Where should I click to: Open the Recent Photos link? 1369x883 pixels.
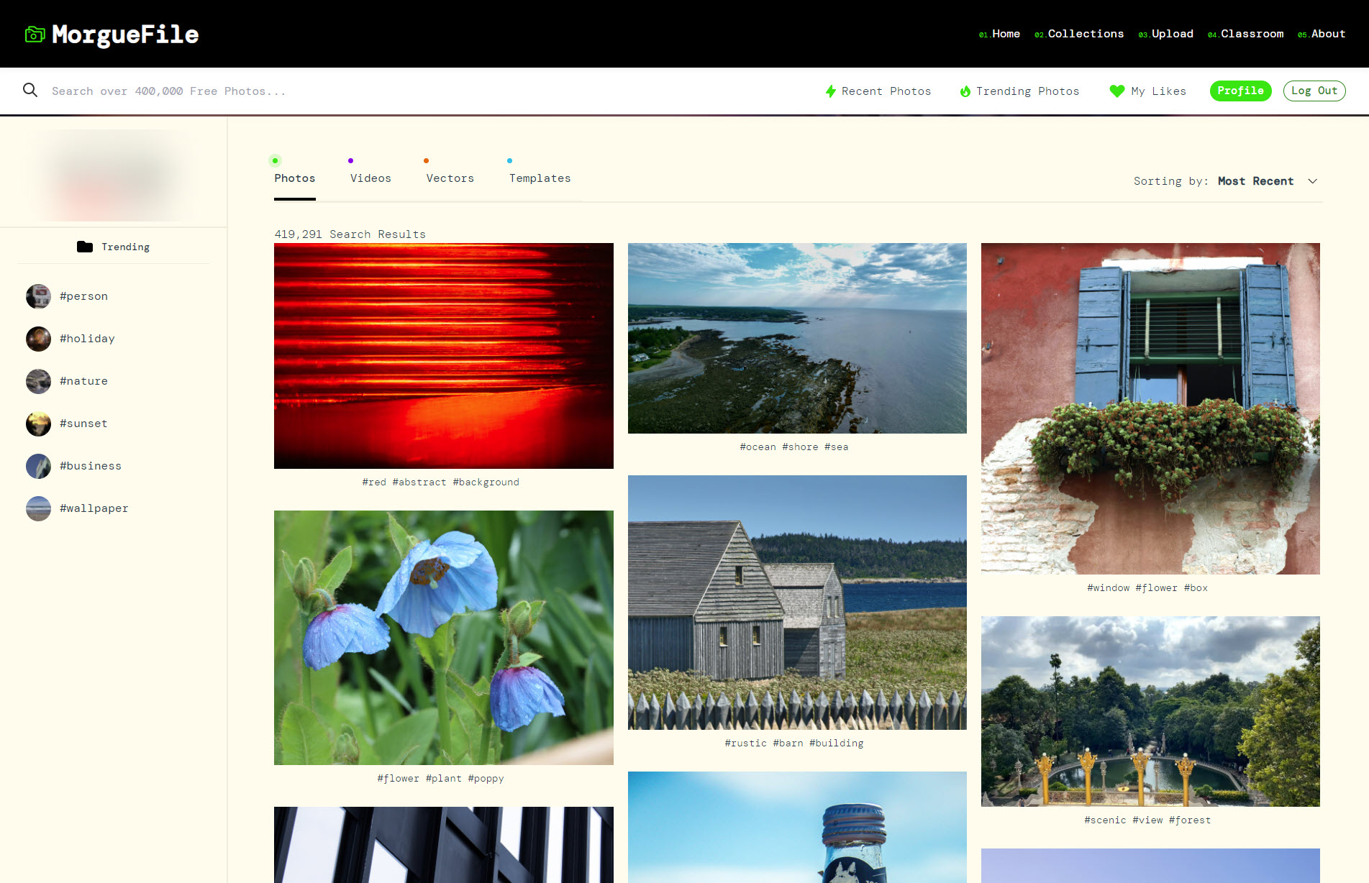[x=878, y=91]
